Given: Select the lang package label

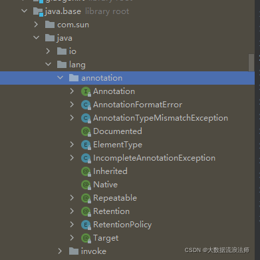Looking at the screenshot, I should 77,65.
